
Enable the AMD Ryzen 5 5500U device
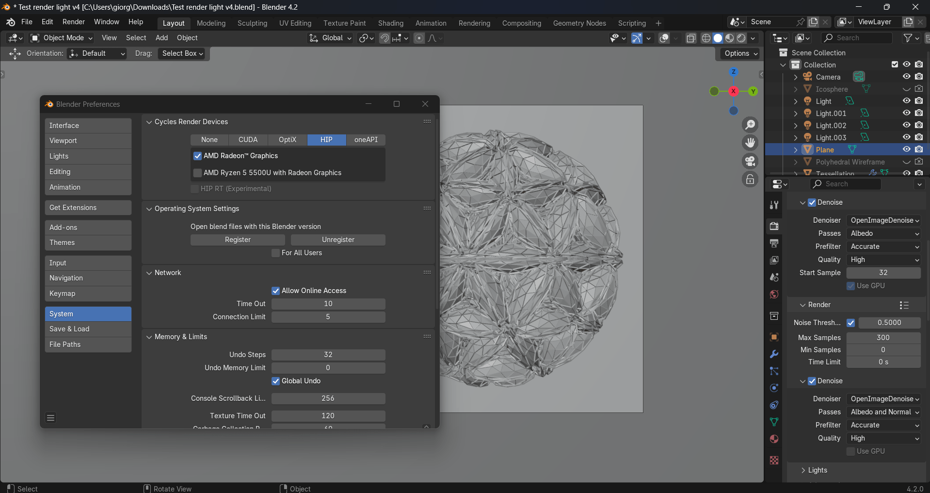(197, 173)
